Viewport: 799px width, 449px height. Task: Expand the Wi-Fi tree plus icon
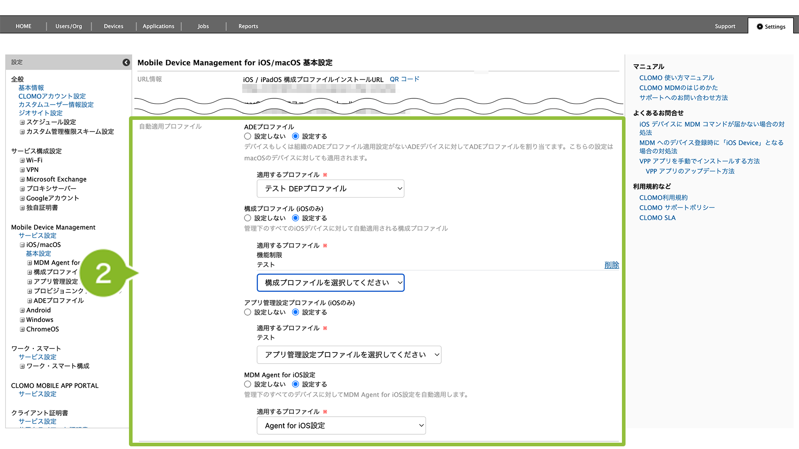pyautogui.click(x=22, y=160)
